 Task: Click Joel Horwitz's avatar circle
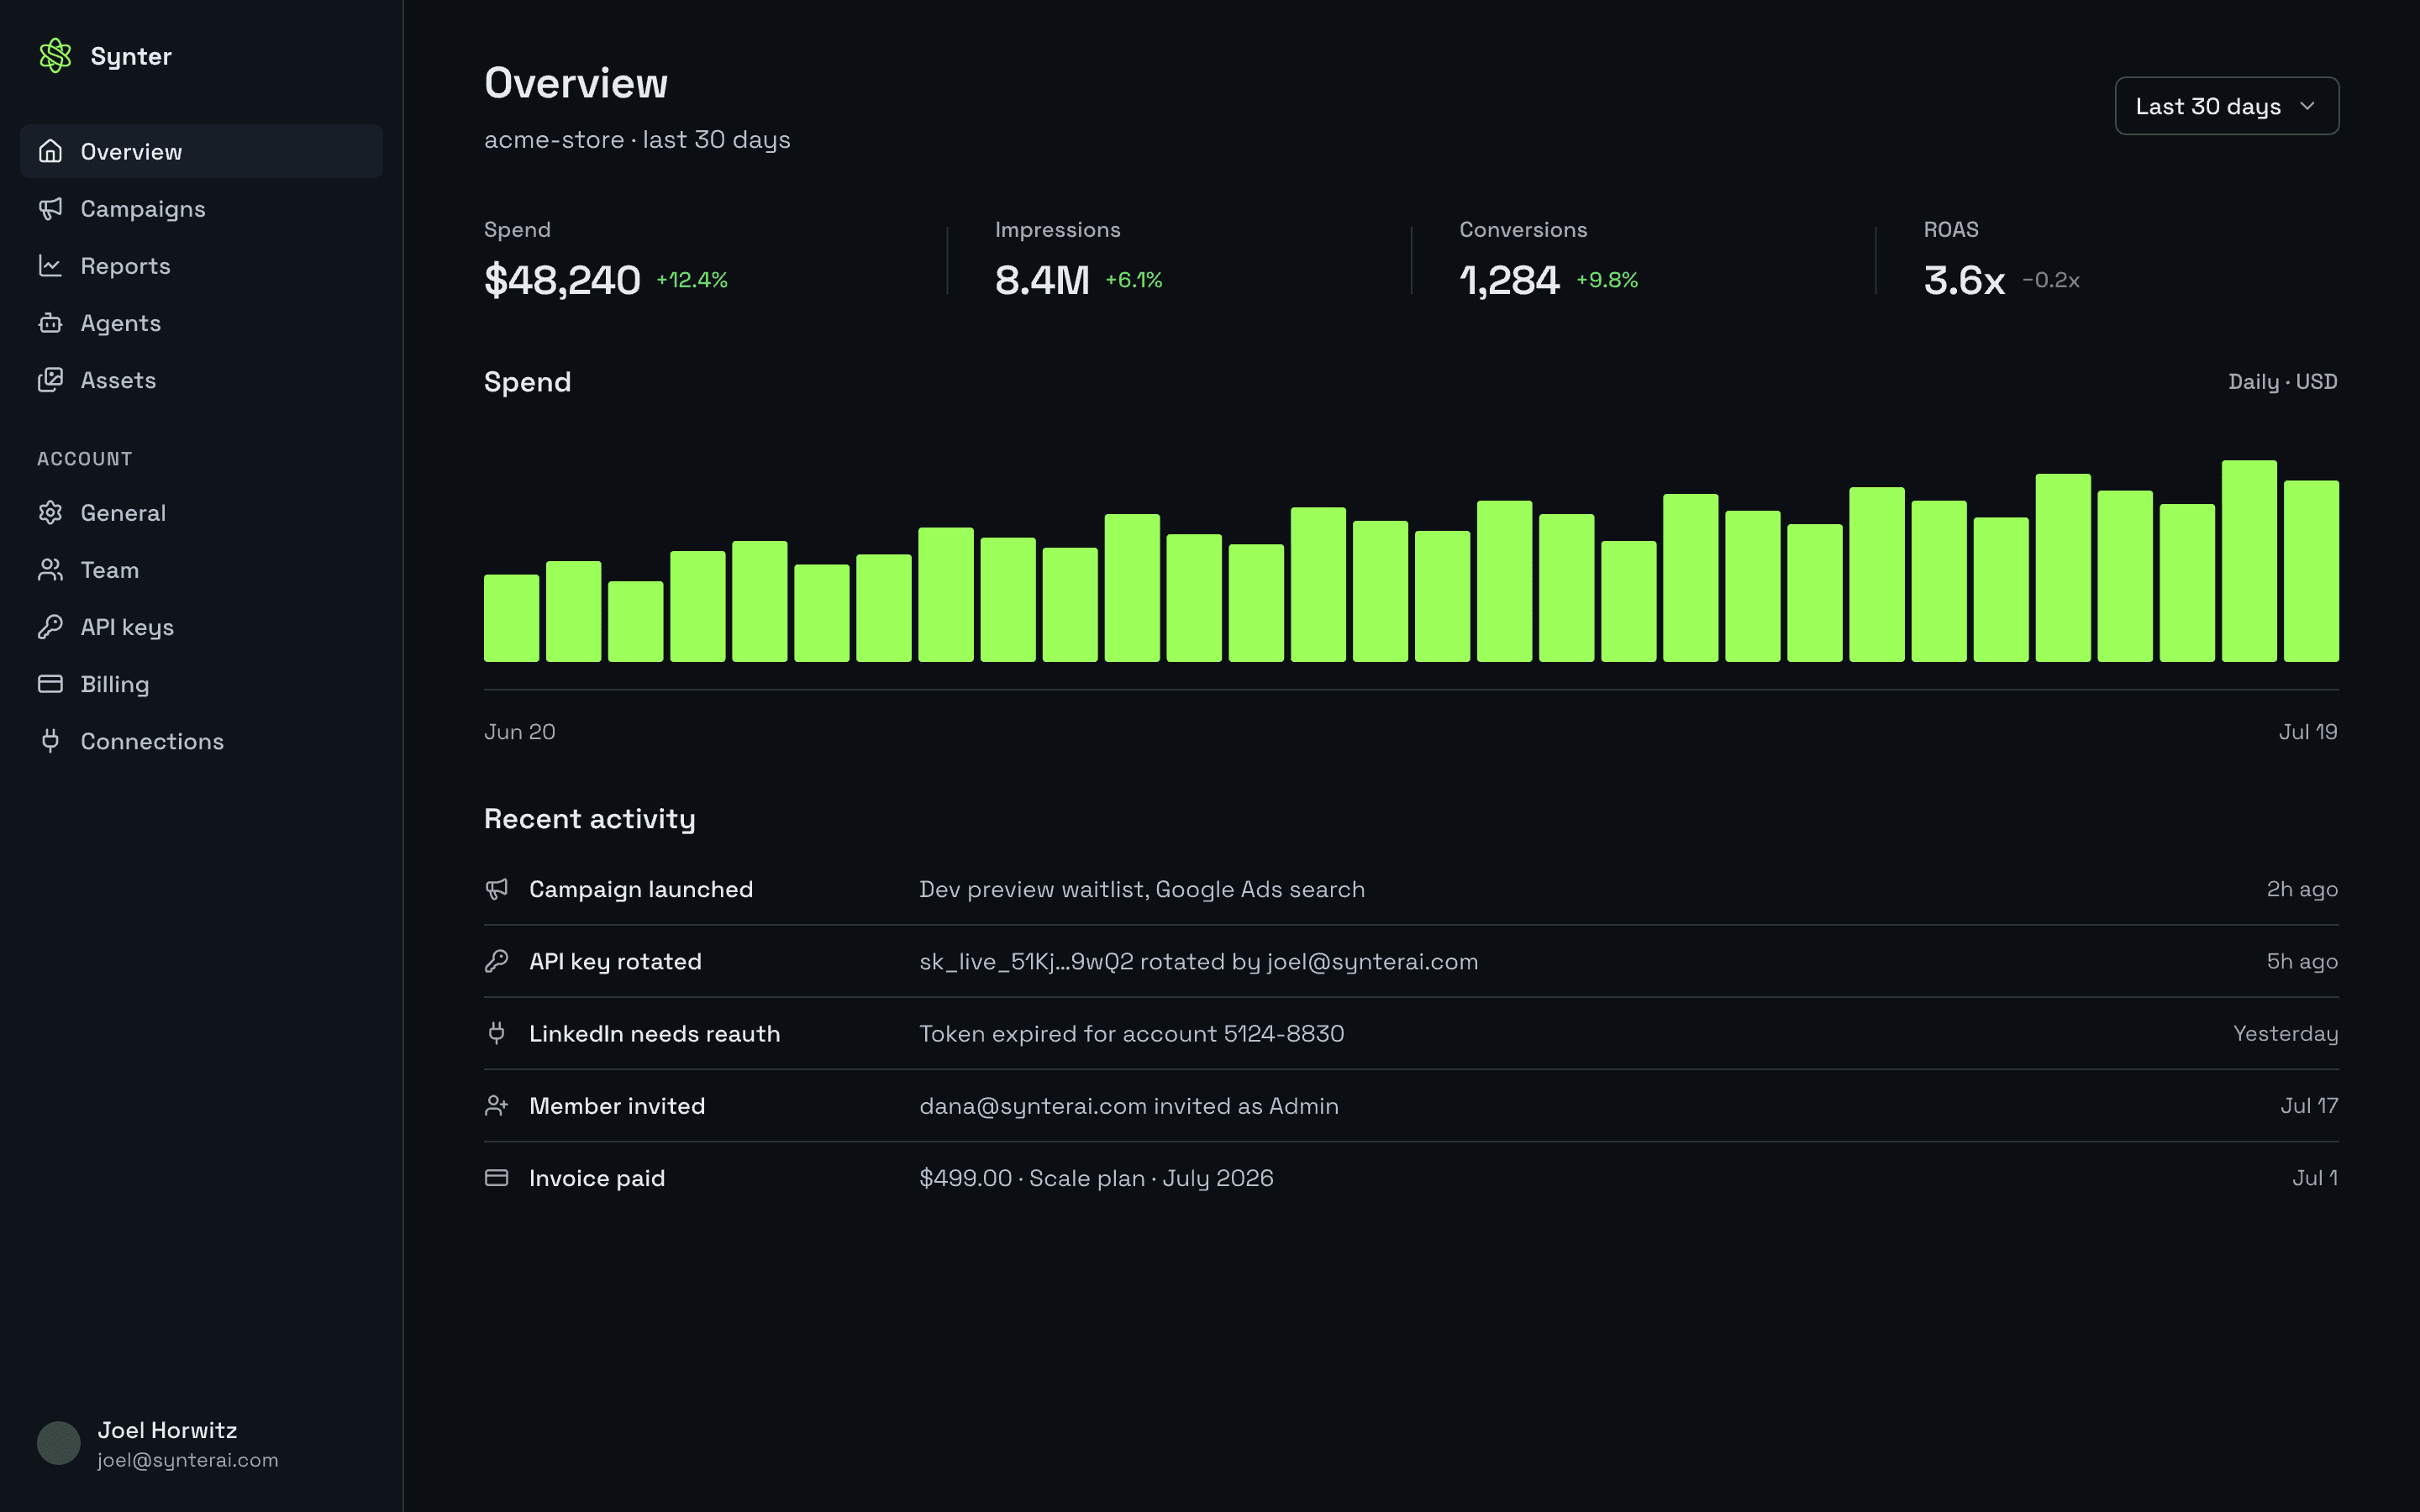(x=58, y=1443)
